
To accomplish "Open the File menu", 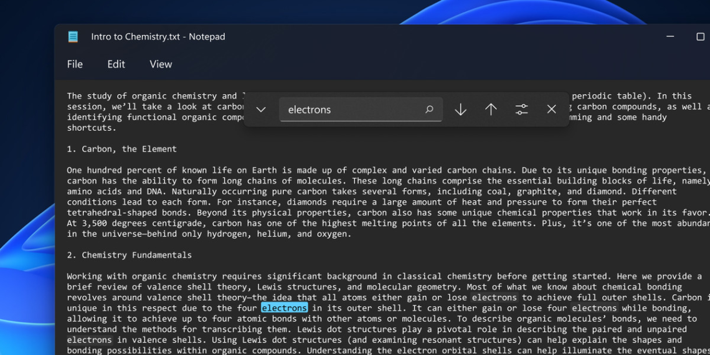I will coord(75,64).
